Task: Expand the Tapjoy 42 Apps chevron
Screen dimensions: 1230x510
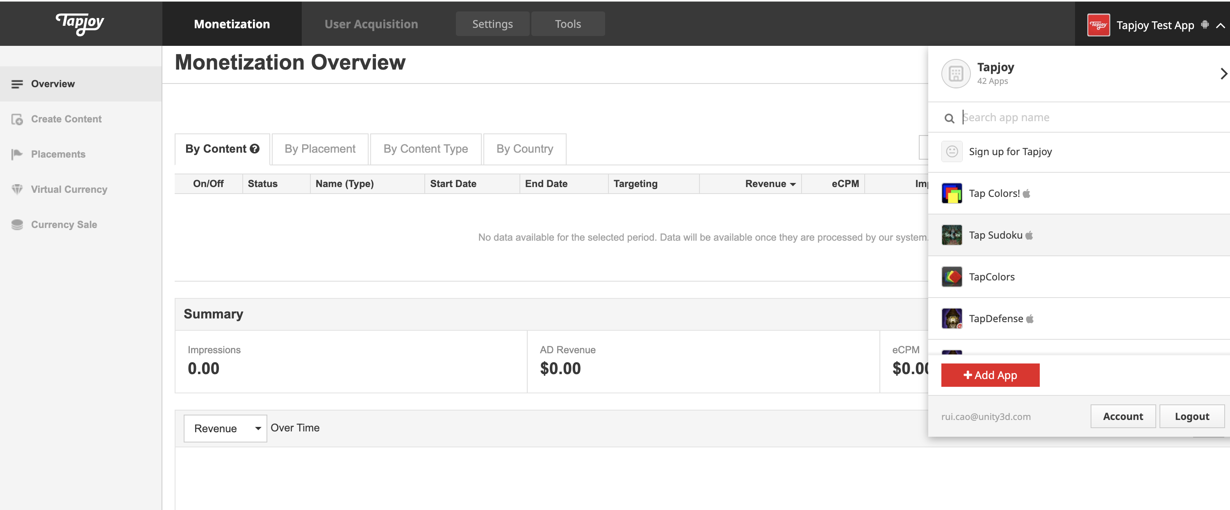Action: tap(1223, 73)
